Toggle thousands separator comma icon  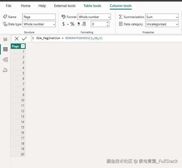point(79,24)
